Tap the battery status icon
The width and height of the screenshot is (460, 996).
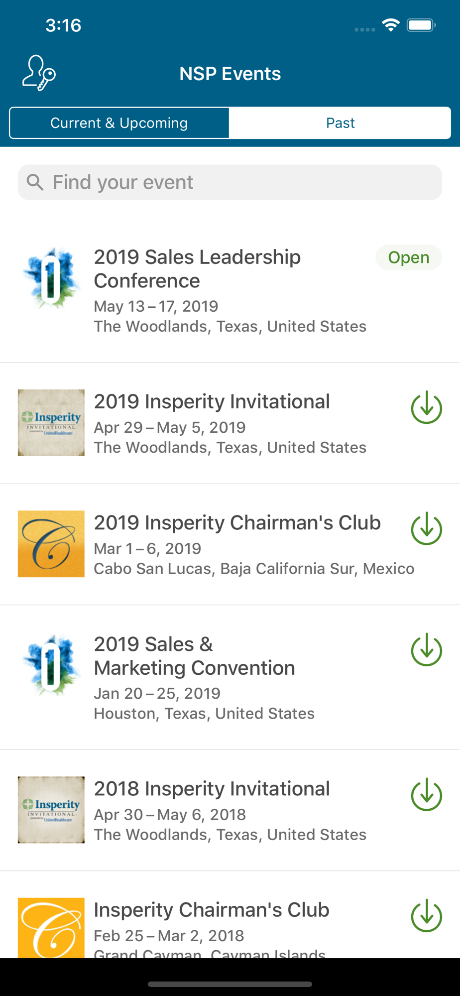coord(421,25)
